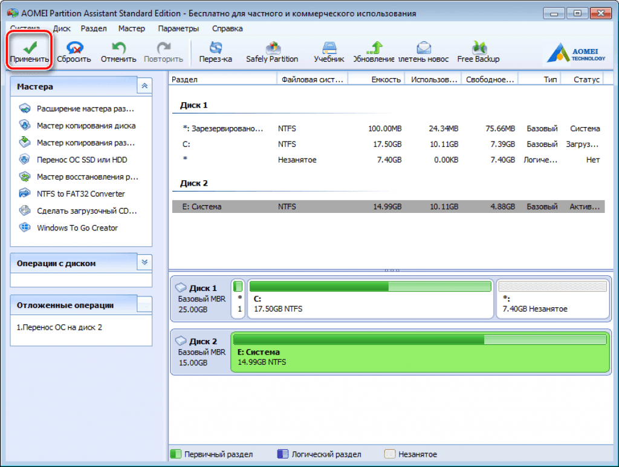
Task: Open the Параметры menu
Action: coord(178,28)
